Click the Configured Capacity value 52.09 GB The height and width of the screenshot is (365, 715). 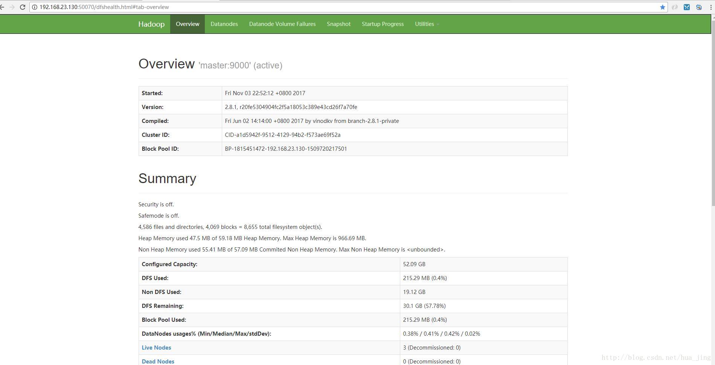[x=414, y=264]
